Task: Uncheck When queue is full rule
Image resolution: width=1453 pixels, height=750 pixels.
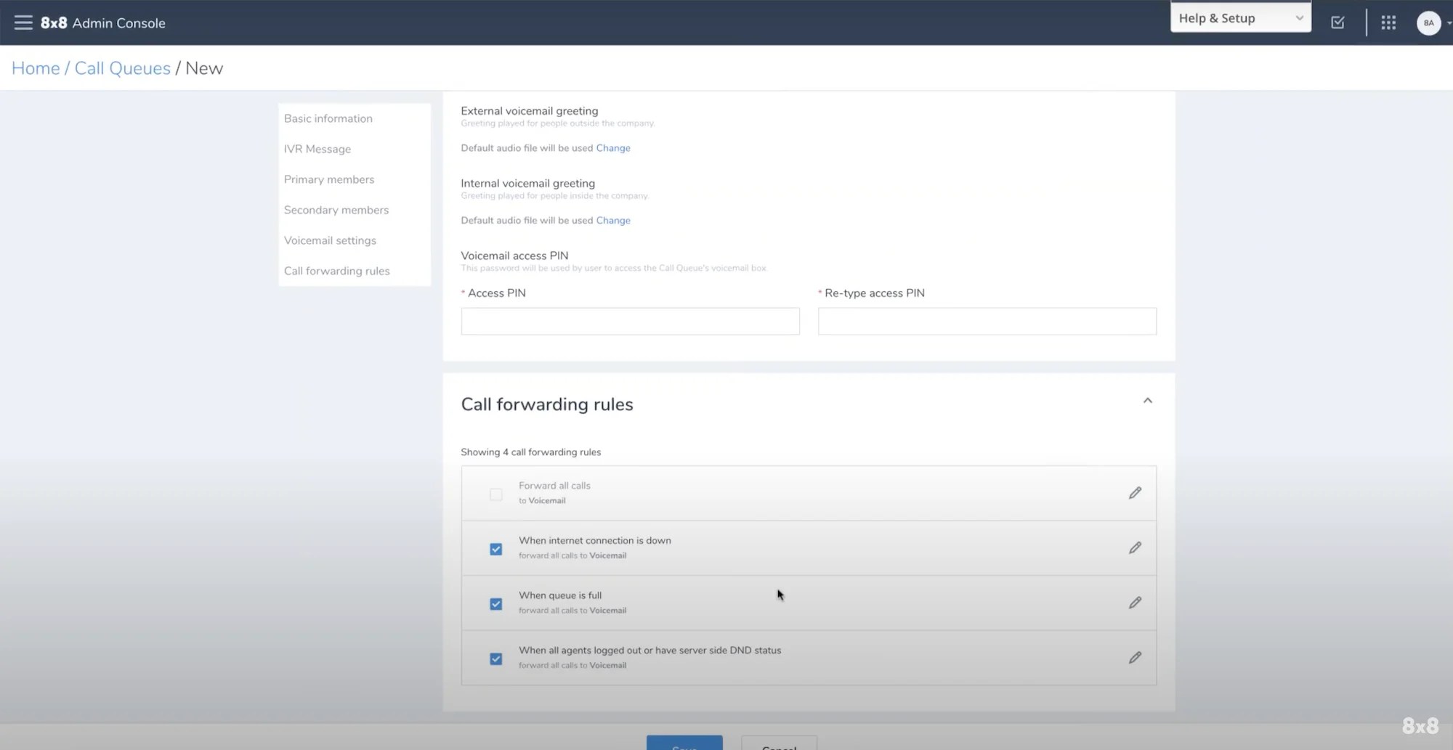Action: coord(495,604)
